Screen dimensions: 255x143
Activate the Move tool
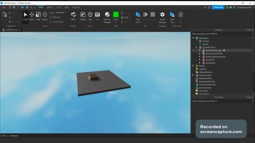(x=32, y=16)
